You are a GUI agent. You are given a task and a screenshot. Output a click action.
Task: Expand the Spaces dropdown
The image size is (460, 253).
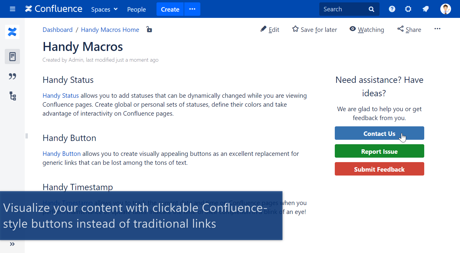pyautogui.click(x=104, y=9)
